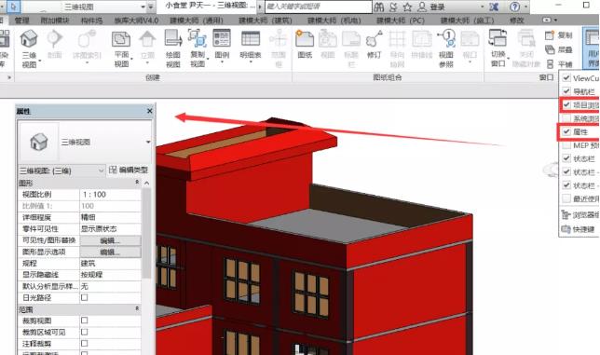
Task: Choose the 立面 elevation tool
Action: coord(147,39)
